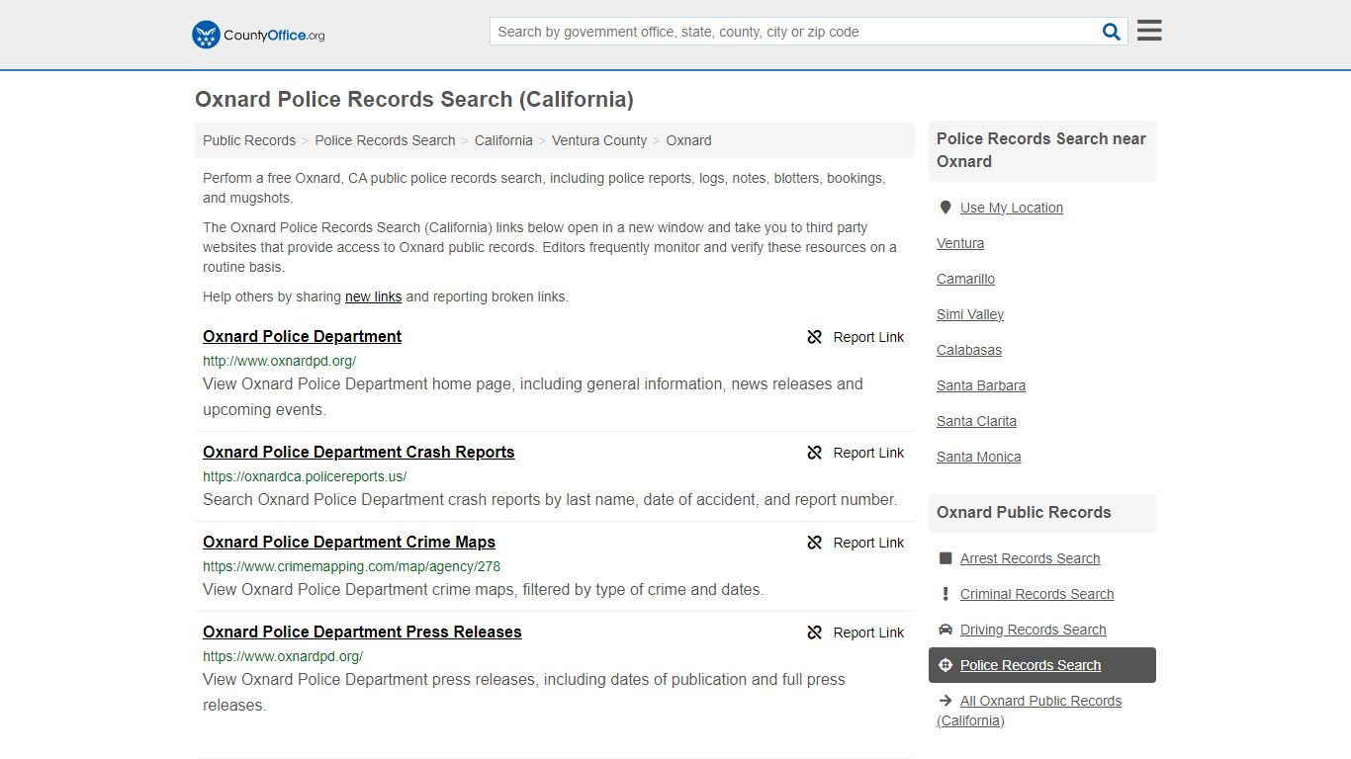Open Driving Records Search

(x=1033, y=630)
